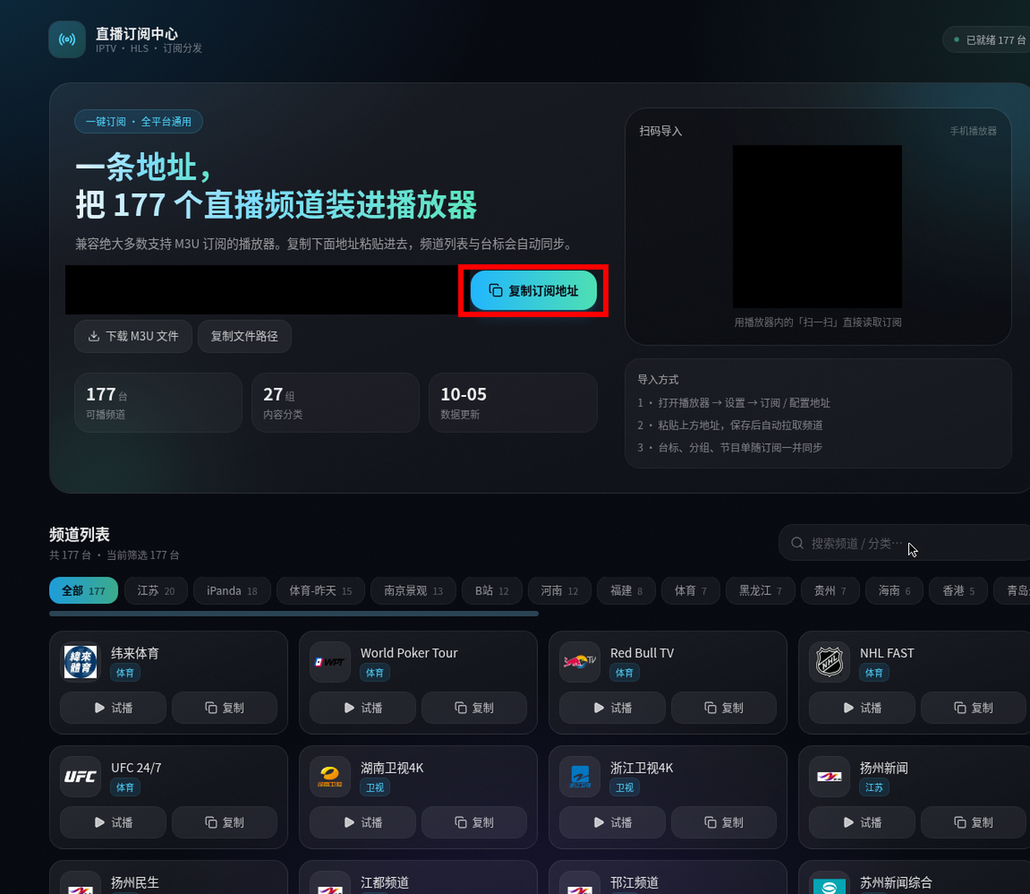The height and width of the screenshot is (894, 1030).
Task: Copy the Red Bull TV stream link
Action: pyautogui.click(x=724, y=708)
